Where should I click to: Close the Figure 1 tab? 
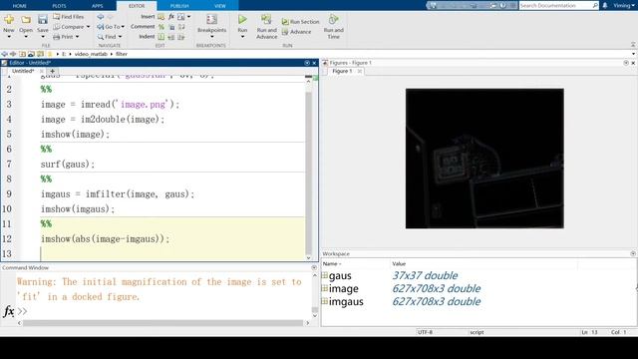pyautogui.click(x=360, y=71)
